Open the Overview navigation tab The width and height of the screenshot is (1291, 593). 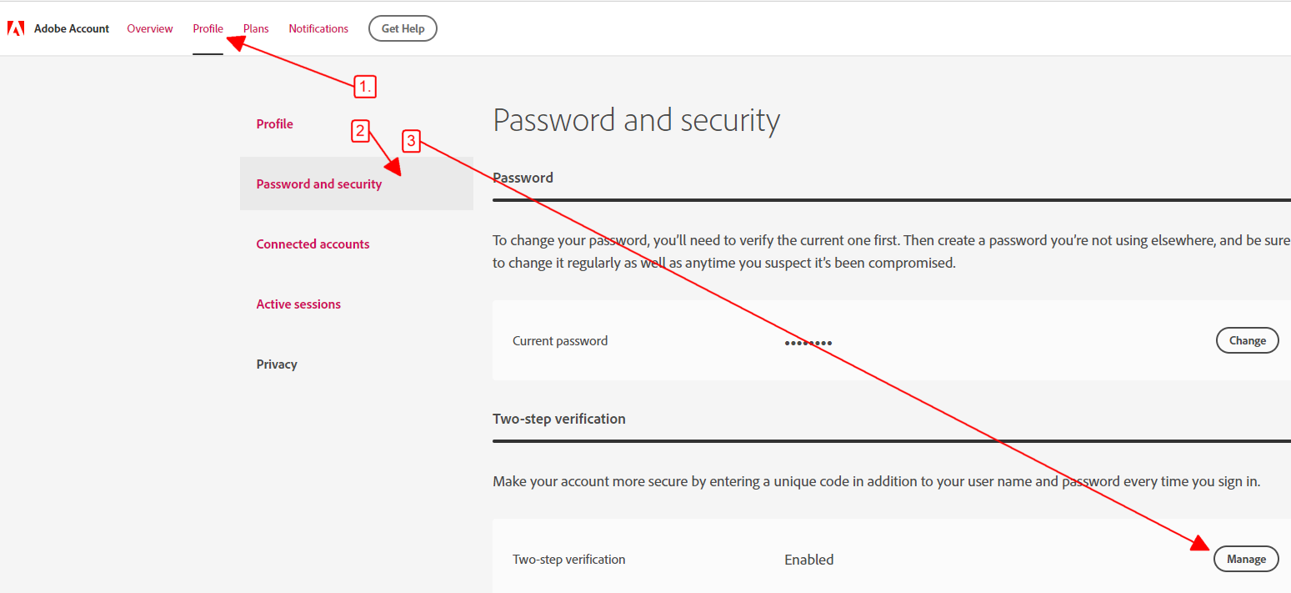pos(150,28)
